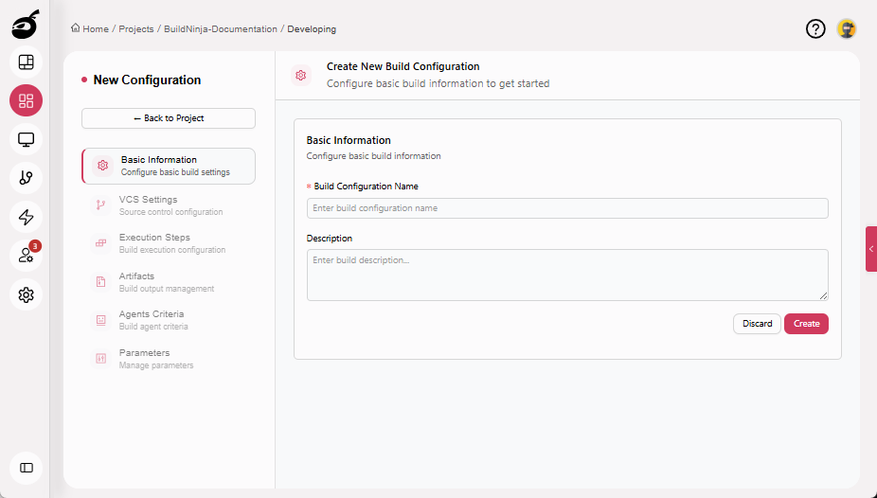877x498 pixels.
Task: Open BuildNinja-Documentation breadcrumb link
Action: pyautogui.click(x=221, y=29)
